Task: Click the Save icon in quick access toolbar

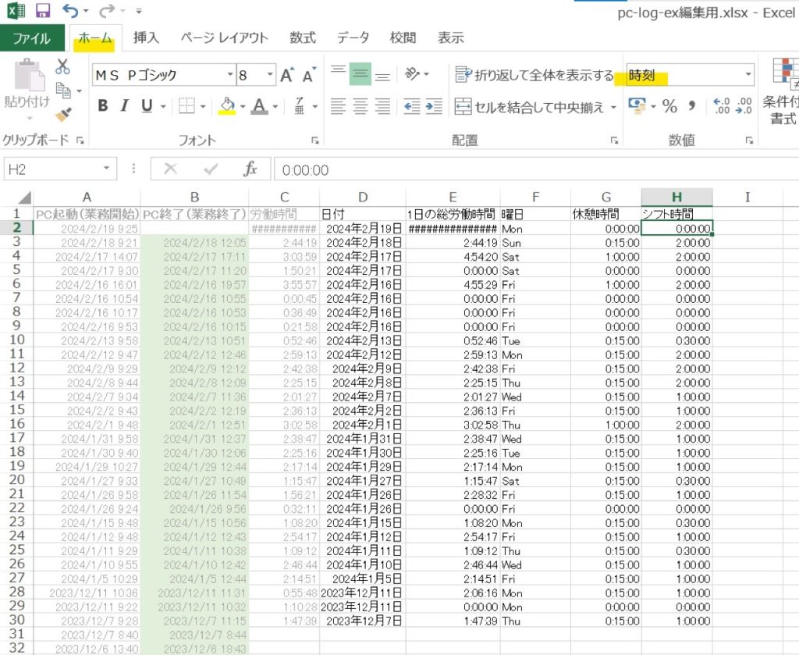Action: [43, 11]
